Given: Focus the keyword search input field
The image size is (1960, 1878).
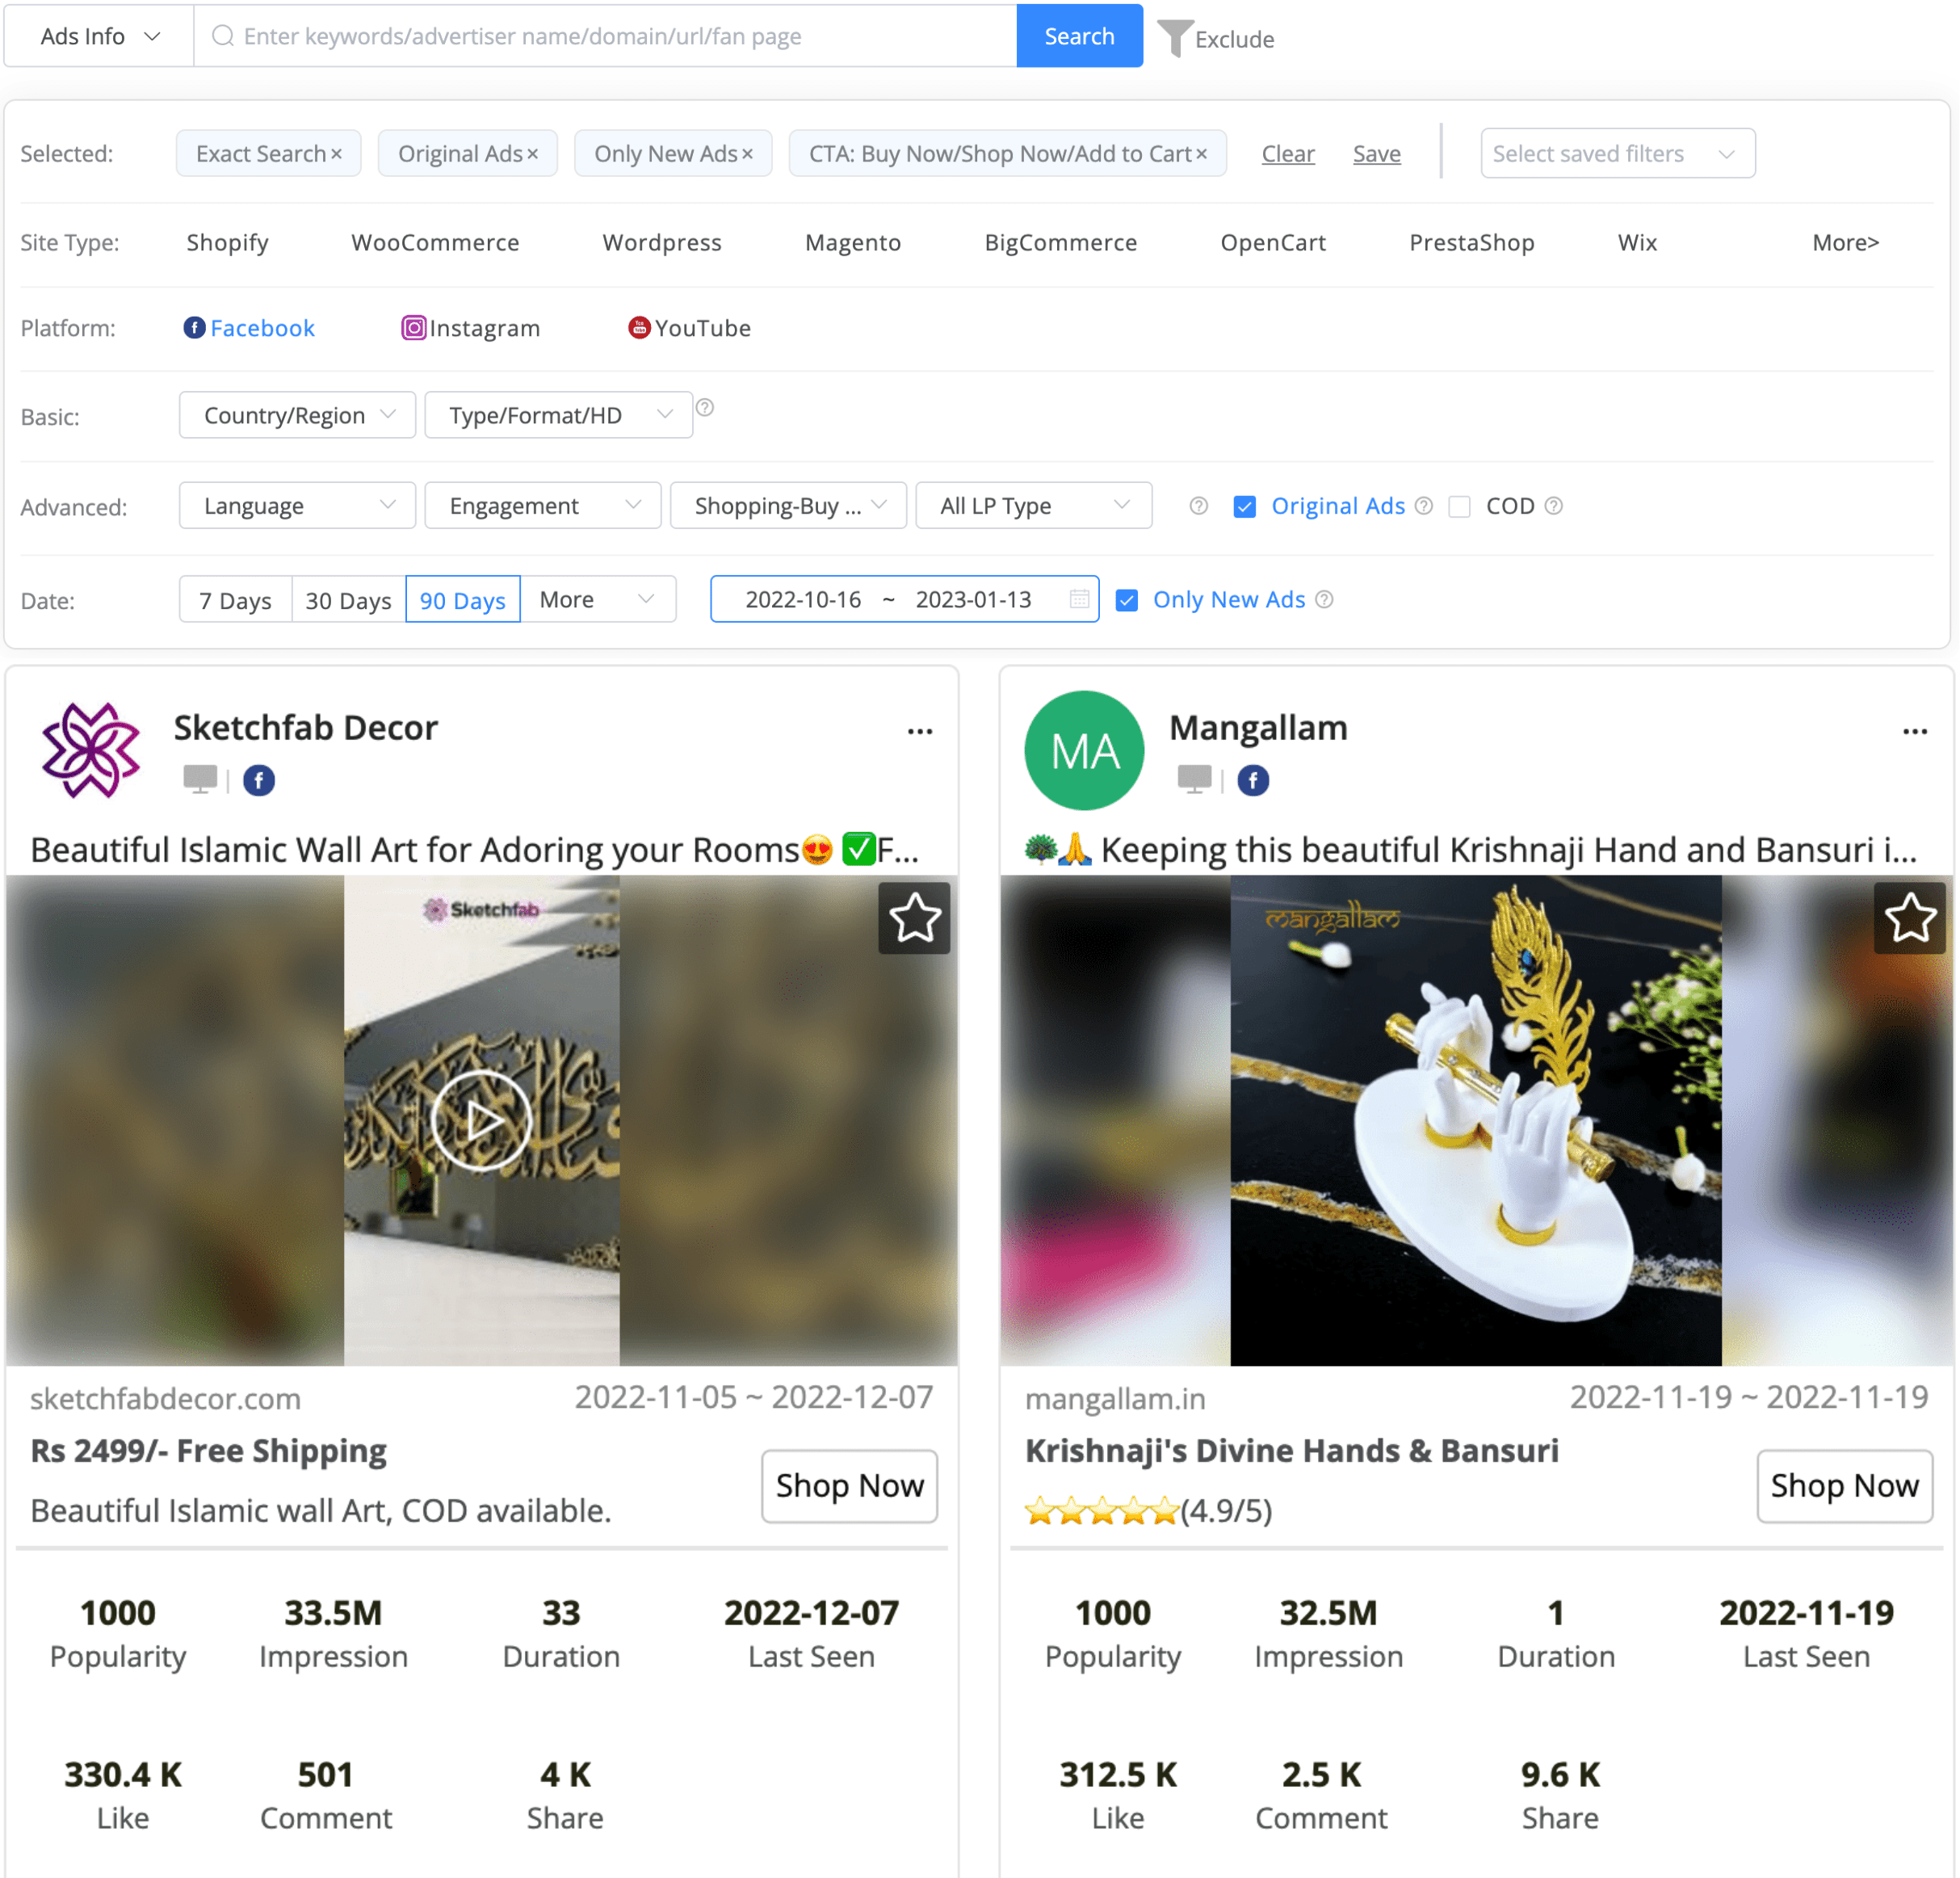Looking at the screenshot, I should (606, 36).
